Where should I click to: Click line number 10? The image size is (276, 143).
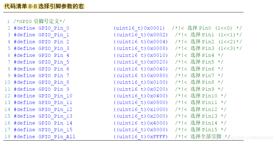click(8, 82)
